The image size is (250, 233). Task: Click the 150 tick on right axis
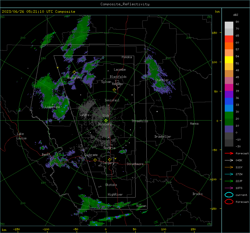pos(214,33)
